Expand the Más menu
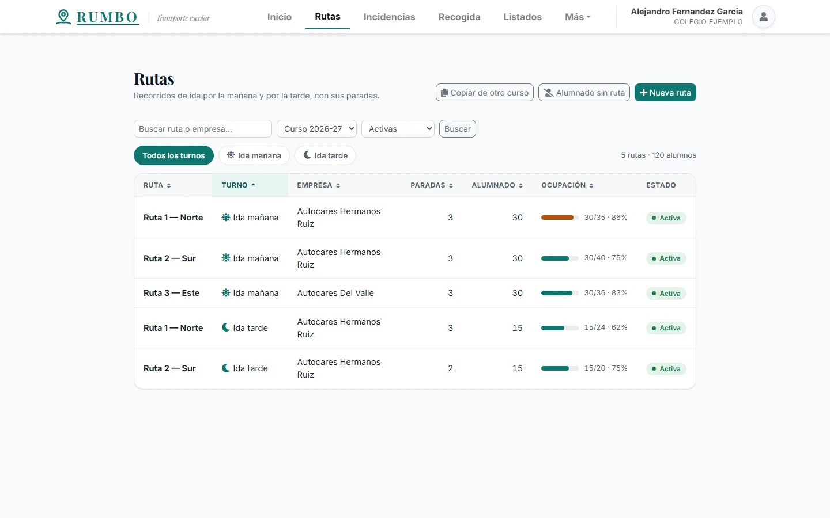Image resolution: width=830 pixels, height=518 pixels. coord(578,17)
